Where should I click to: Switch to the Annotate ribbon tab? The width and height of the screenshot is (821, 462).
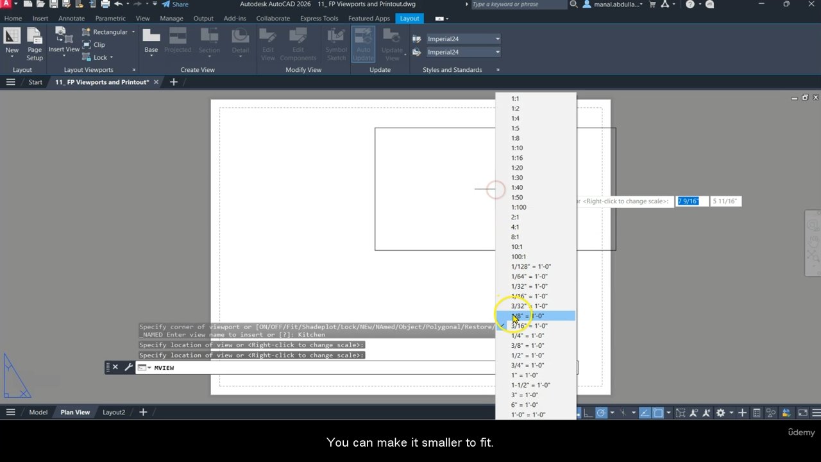click(71, 18)
